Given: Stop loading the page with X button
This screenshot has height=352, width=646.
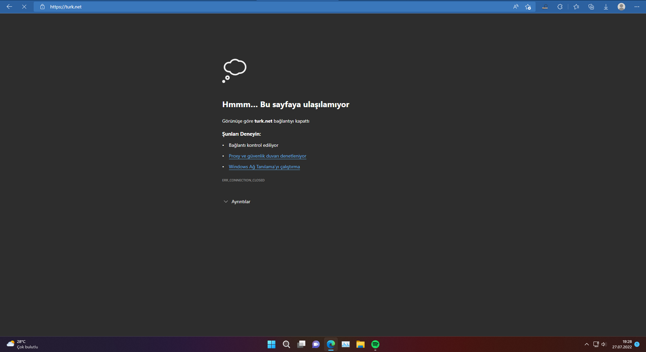Looking at the screenshot, I should click(x=24, y=7).
